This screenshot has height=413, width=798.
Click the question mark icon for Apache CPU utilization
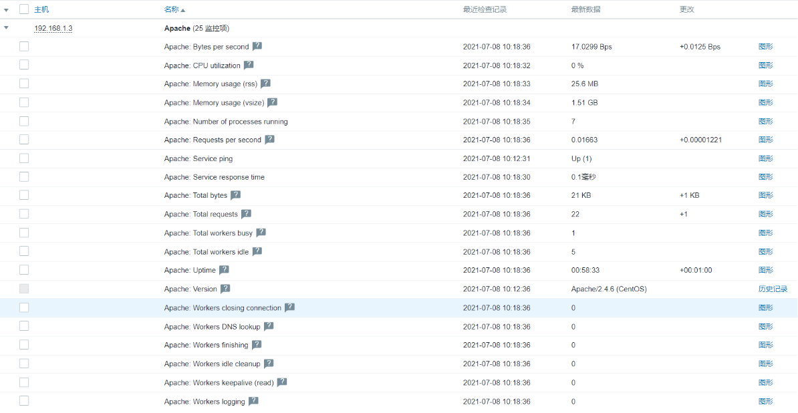tap(249, 65)
